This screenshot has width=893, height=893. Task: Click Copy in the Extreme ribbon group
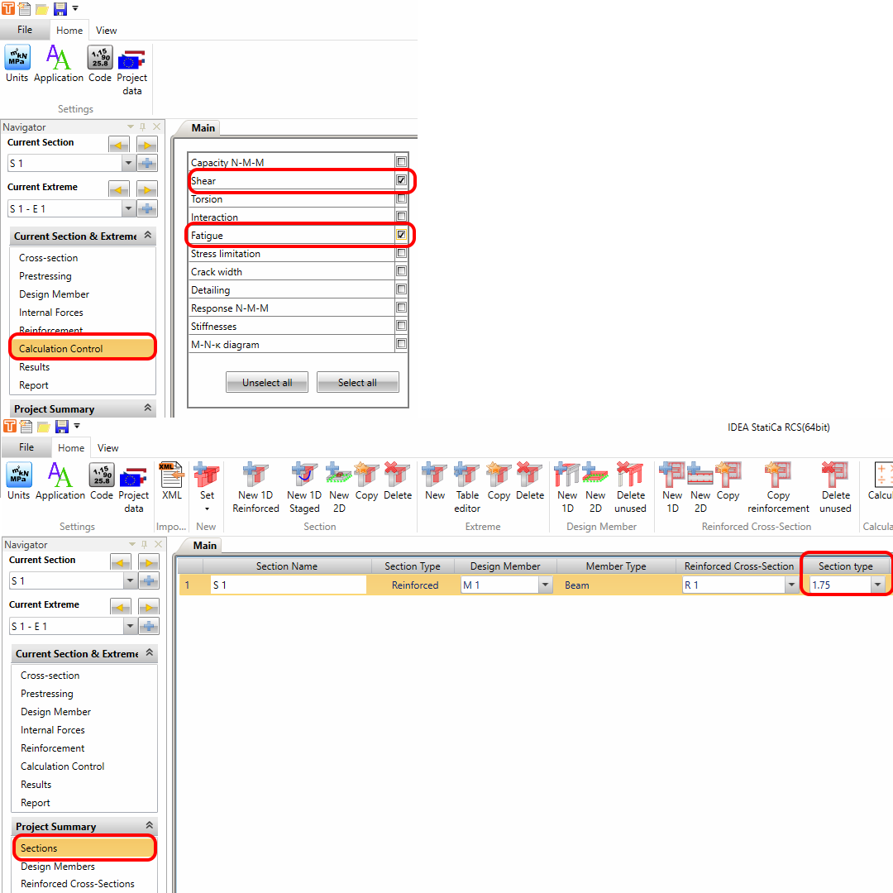coord(499,481)
